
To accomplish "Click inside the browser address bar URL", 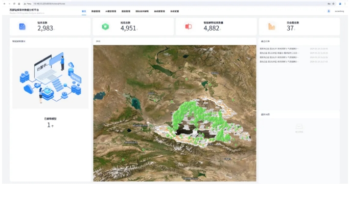I will pos(49,4).
